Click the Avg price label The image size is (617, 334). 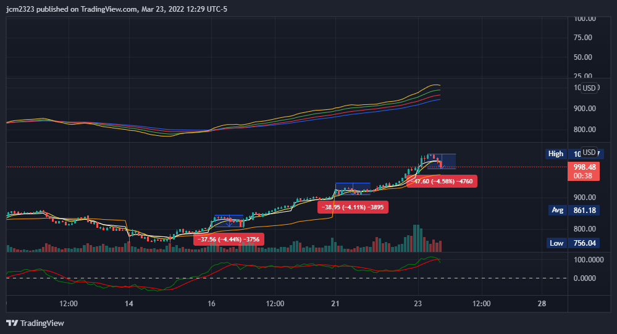[557, 211]
